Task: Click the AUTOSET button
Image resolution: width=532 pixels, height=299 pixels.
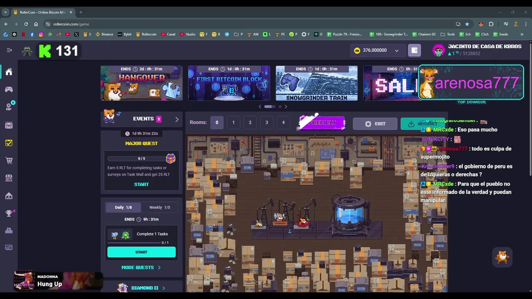Action: (x=423, y=124)
